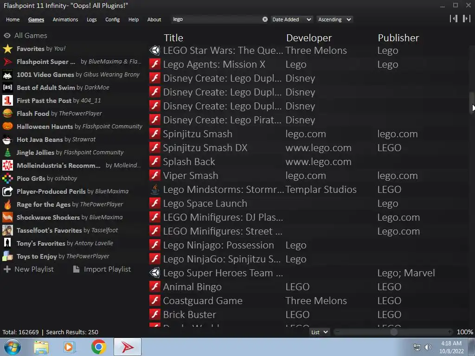Click the Favorites star playlist icon
This screenshot has width=475, height=356.
click(x=7, y=49)
